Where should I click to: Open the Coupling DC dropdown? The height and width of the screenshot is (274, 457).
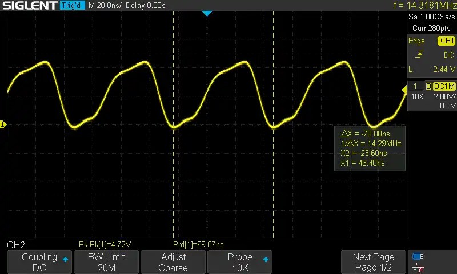pyautogui.click(x=39, y=262)
